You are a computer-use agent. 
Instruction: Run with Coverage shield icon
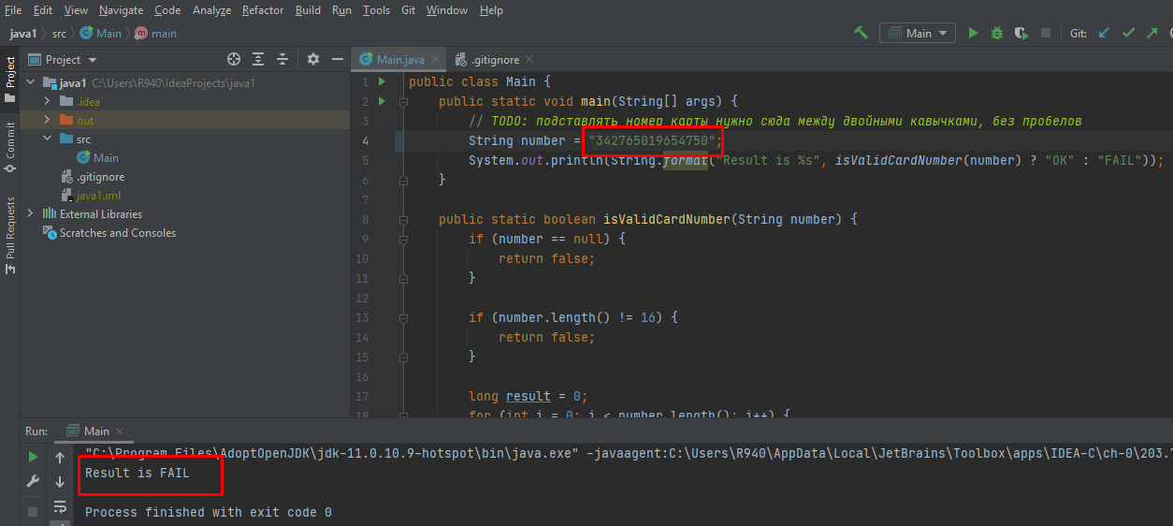[1021, 33]
